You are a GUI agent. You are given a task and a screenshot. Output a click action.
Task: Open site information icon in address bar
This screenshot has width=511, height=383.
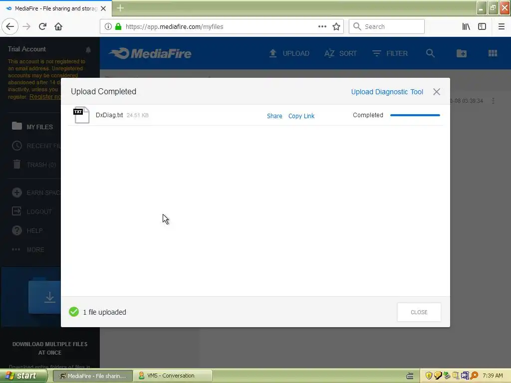(108, 27)
